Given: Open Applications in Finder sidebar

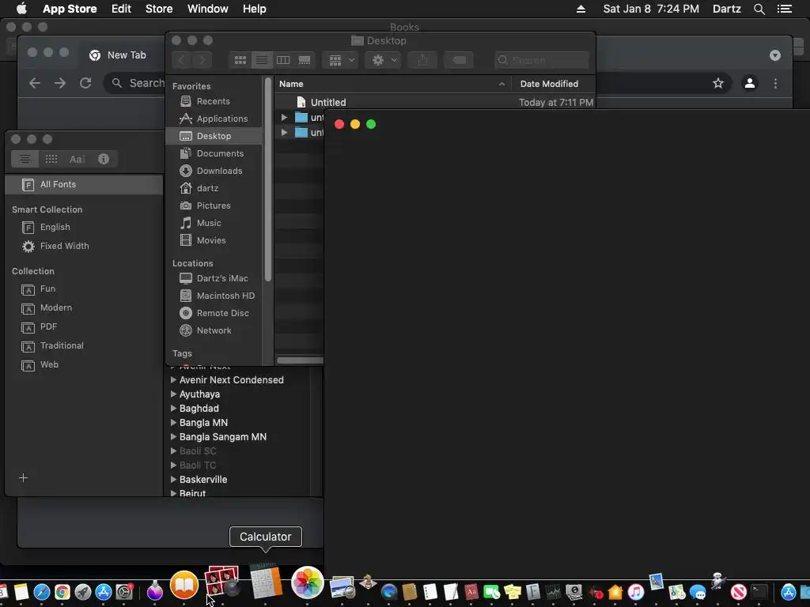Looking at the screenshot, I should [x=213, y=119].
